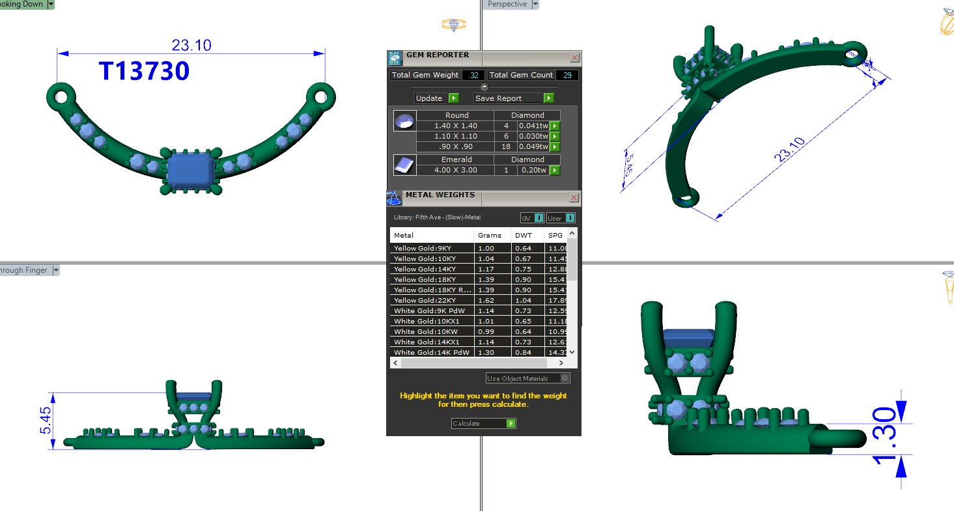Open the Looking Down viewport dropdown arrow
Viewport: 954px width, 511px height.
pos(51,5)
